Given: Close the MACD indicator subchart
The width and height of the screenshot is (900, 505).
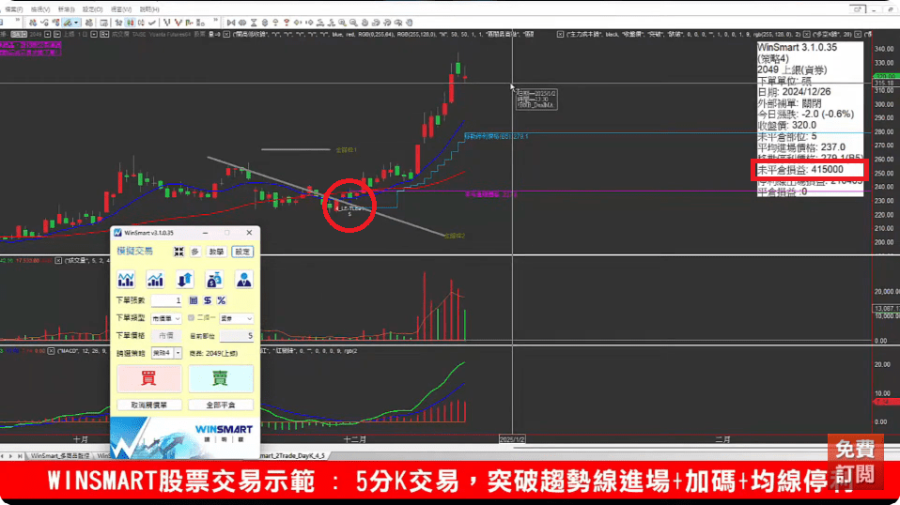Looking at the screenshot, I should click(51, 350).
